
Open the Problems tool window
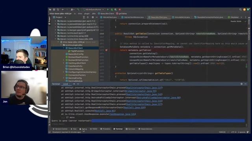[x=105, y=129]
